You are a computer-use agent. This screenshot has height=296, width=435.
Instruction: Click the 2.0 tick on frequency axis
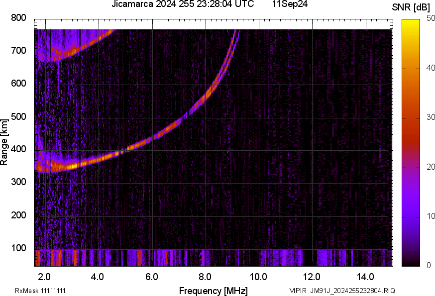click(45, 276)
